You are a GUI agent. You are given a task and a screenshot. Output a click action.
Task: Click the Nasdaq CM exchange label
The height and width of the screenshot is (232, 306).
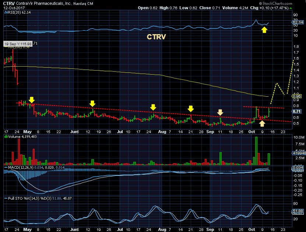click(x=83, y=4)
